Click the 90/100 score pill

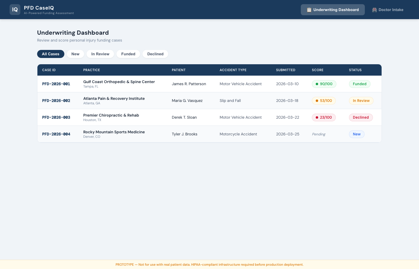[324, 84]
